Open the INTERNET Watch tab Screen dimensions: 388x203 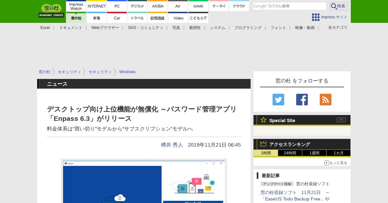[96, 6]
